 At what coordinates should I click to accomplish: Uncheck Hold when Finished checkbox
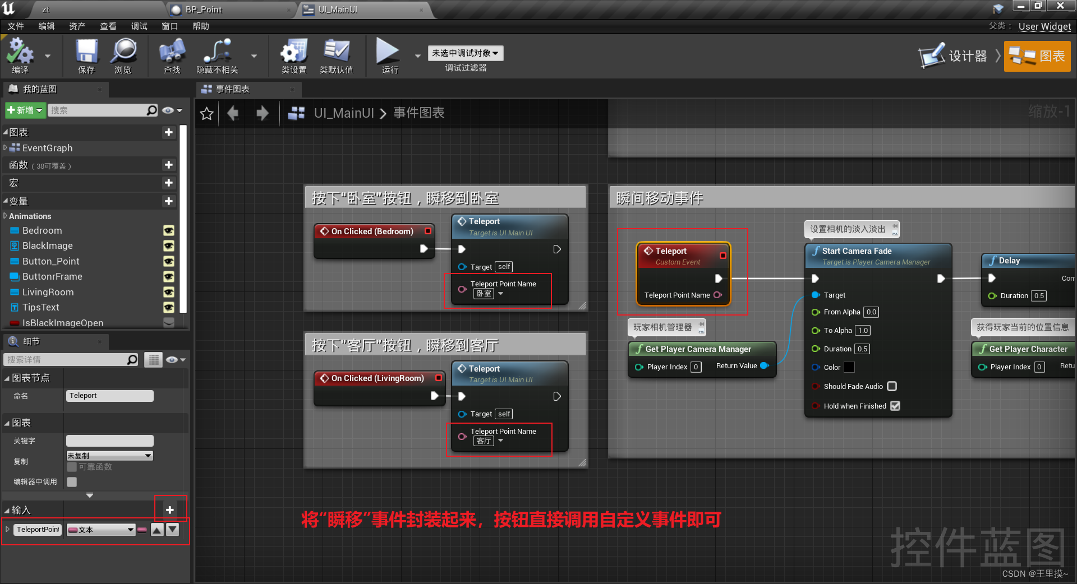coord(895,406)
